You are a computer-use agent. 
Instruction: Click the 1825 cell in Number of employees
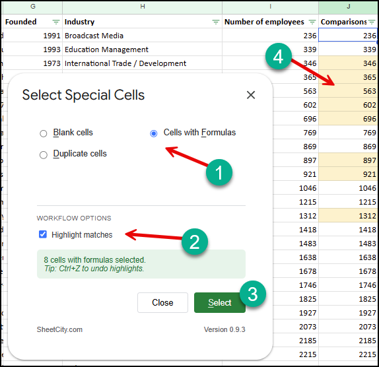coord(295,299)
